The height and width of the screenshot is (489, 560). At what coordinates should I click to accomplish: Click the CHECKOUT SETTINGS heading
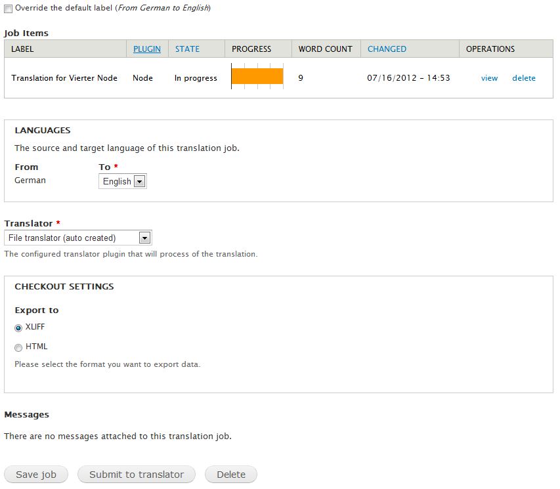click(x=64, y=286)
